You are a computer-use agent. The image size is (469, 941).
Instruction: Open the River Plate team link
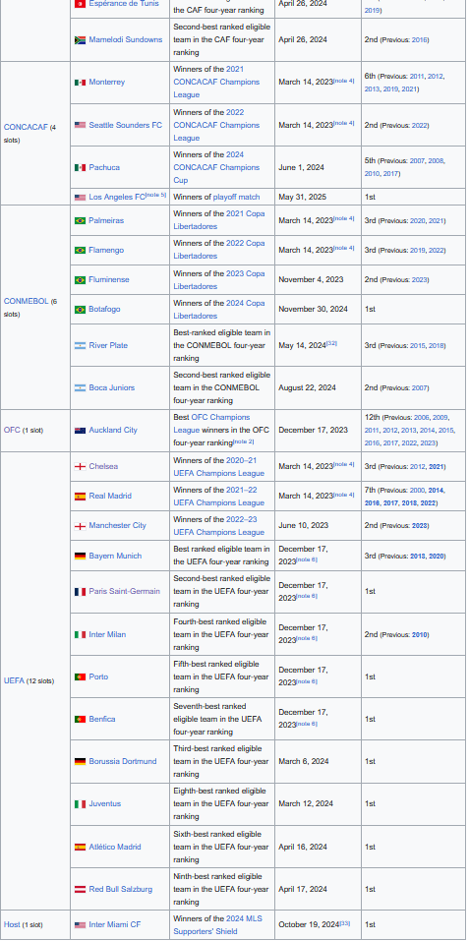click(108, 346)
